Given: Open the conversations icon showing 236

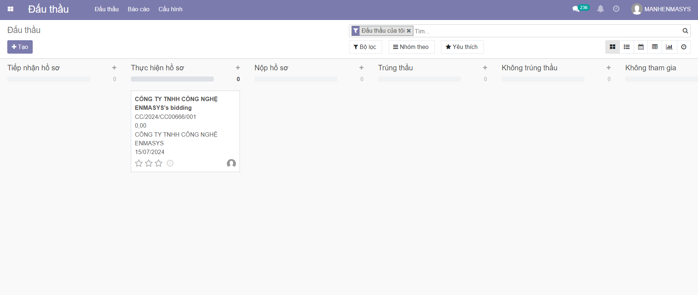Looking at the screenshot, I should tap(576, 9).
